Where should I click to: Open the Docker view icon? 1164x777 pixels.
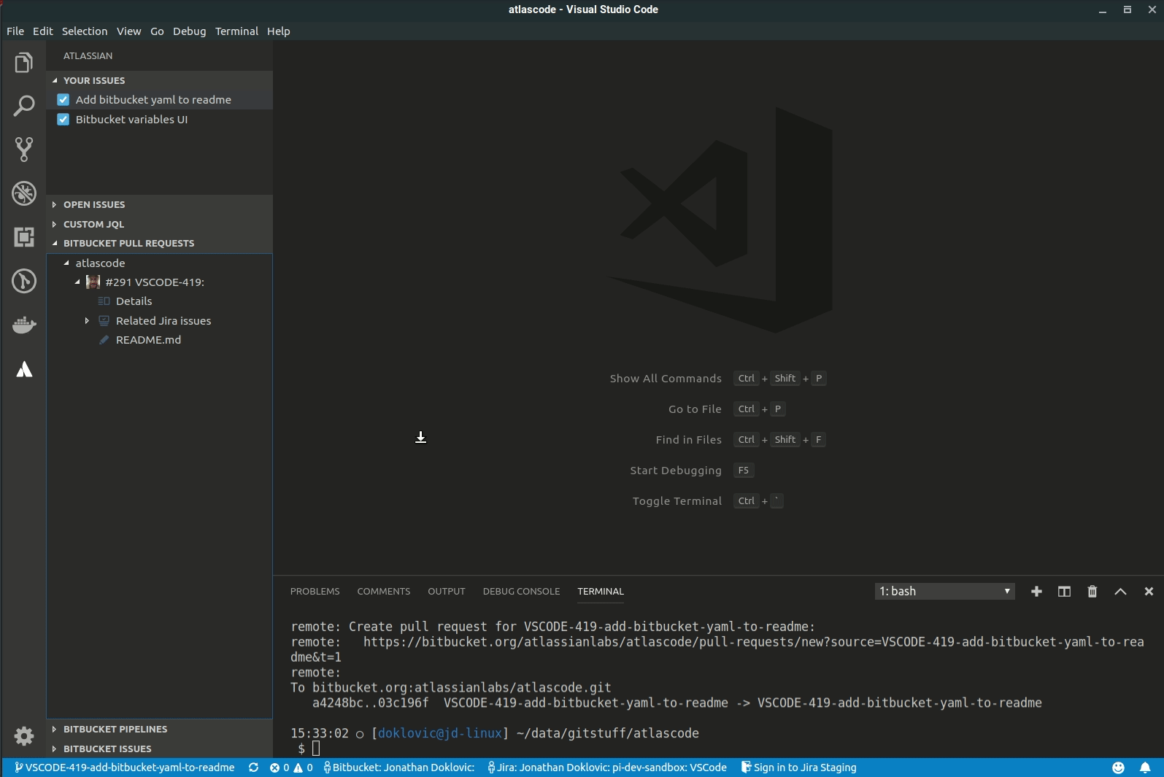[24, 325]
